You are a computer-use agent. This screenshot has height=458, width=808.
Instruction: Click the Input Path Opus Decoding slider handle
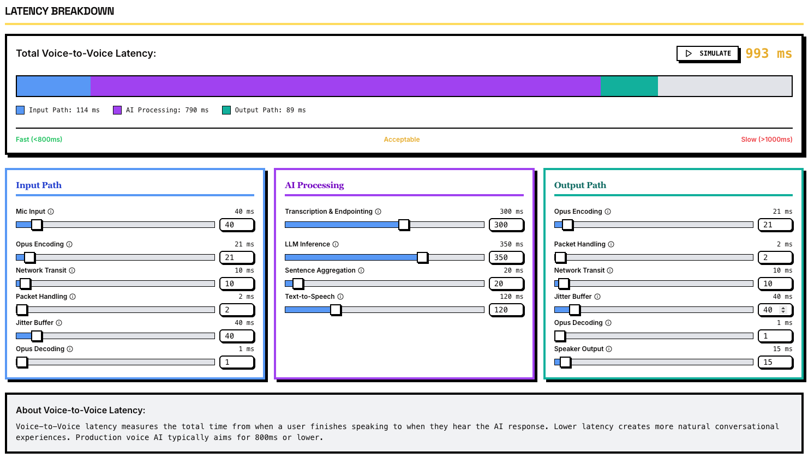coord(22,362)
